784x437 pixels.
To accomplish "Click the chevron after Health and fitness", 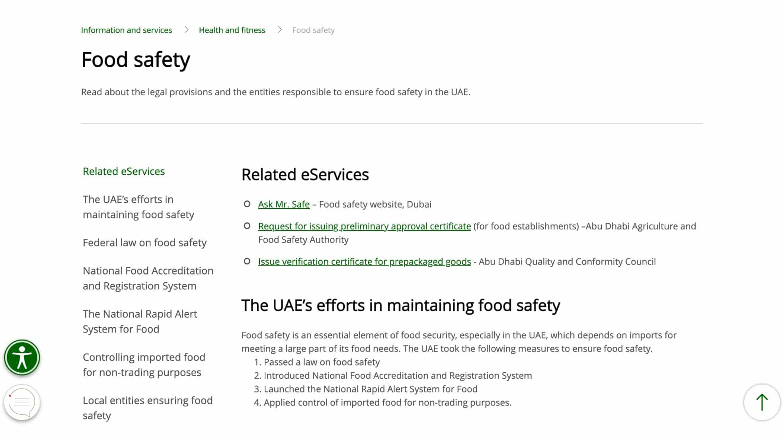I will tap(280, 29).
